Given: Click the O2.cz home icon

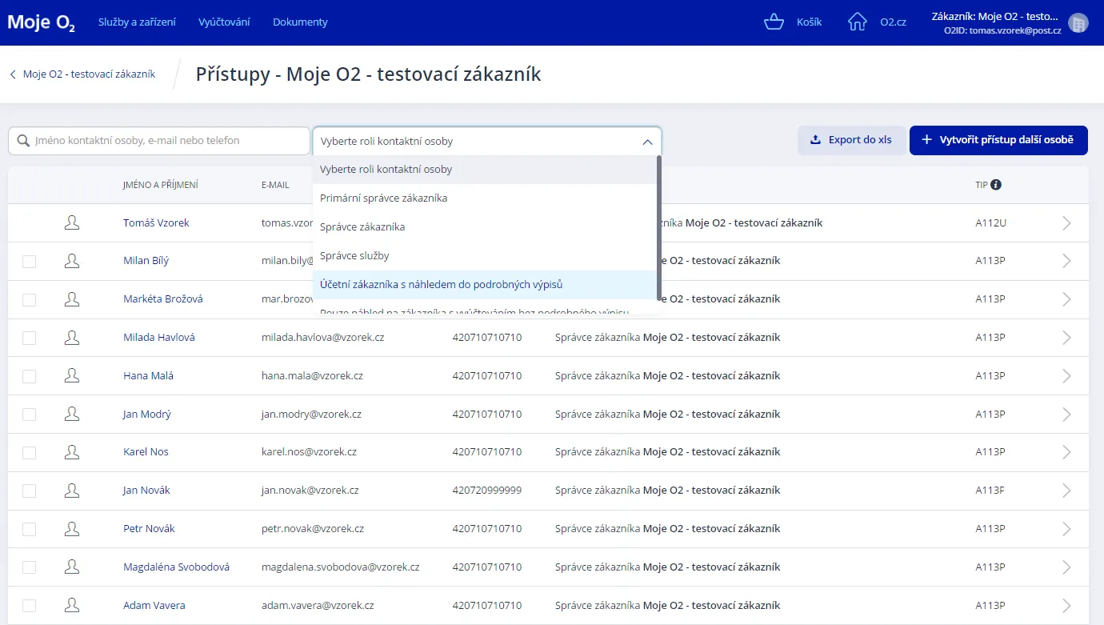Looking at the screenshot, I should click(858, 22).
